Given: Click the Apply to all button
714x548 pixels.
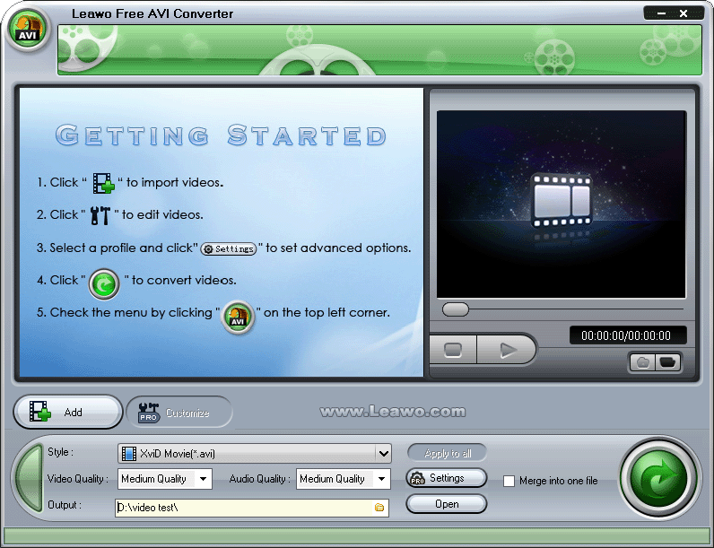Looking at the screenshot, I should coord(446,453).
